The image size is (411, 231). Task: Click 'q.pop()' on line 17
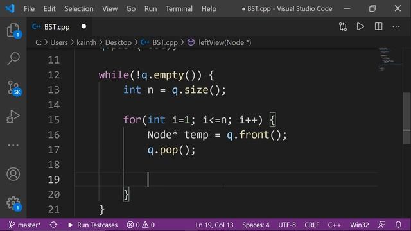coord(169,150)
